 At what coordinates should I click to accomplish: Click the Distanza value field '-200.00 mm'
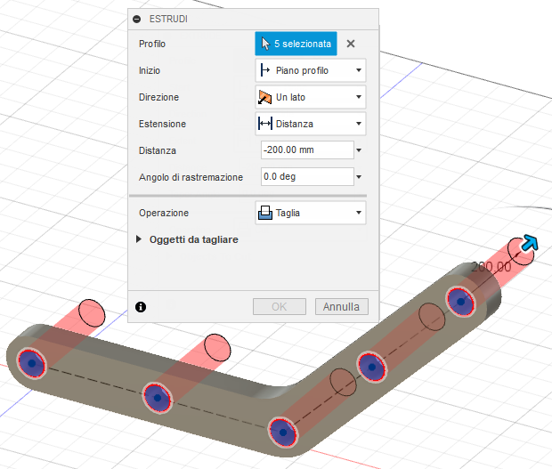coord(307,150)
